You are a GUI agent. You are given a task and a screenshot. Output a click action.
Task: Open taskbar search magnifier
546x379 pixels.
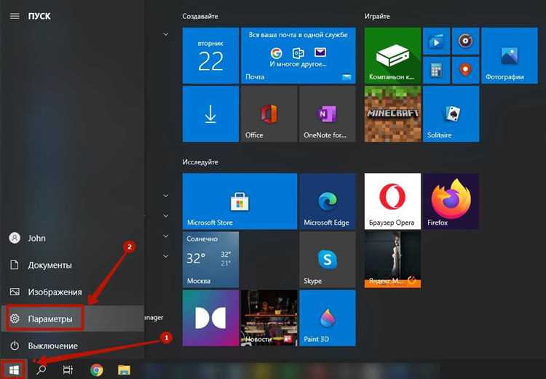tap(41, 370)
